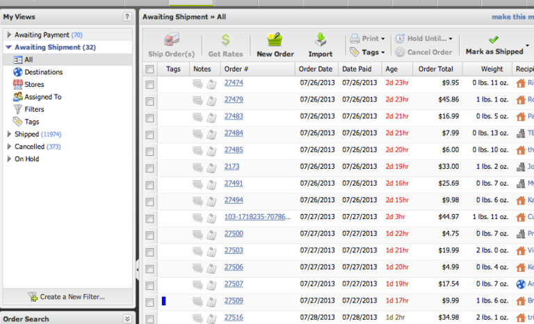Screen dimensions: 534x324
Task: Tick the checkbox for order 27479
Action: point(149,101)
